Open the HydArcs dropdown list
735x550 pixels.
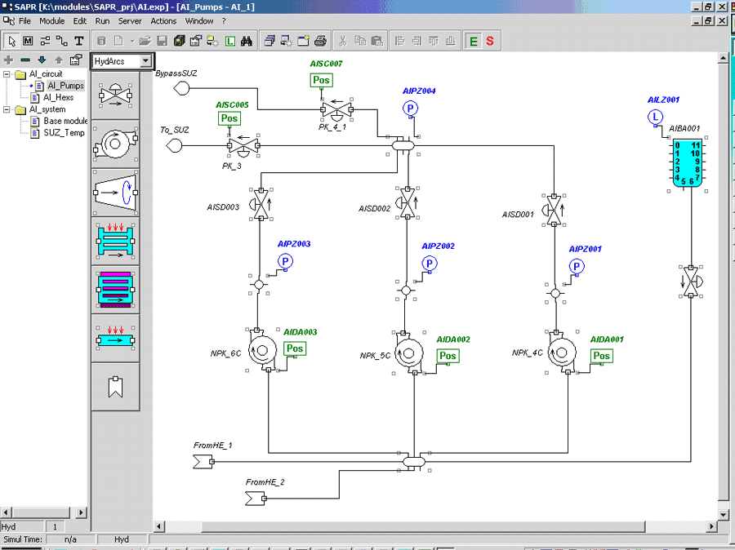(x=146, y=61)
